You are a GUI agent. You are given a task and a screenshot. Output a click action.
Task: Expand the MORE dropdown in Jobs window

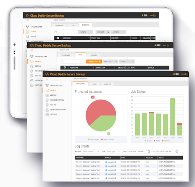coord(127,62)
